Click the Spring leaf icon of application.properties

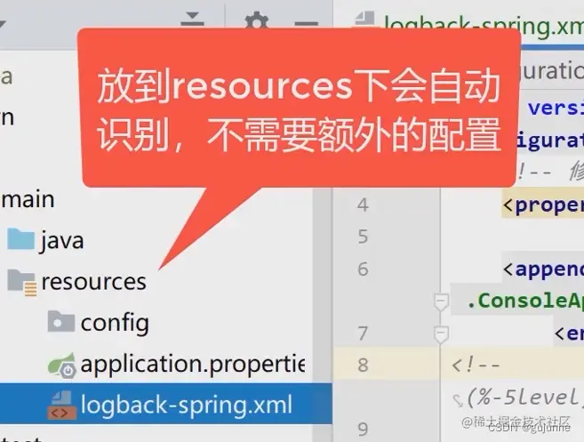coord(62,366)
